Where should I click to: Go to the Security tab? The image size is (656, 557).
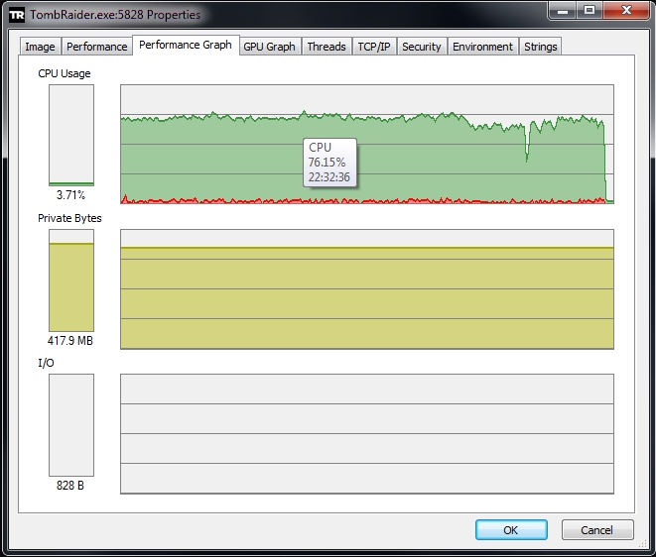click(422, 47)
